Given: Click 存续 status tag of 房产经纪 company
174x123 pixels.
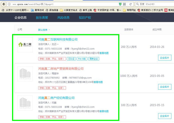Looking at the screenshot, I should tap(52, 117).
